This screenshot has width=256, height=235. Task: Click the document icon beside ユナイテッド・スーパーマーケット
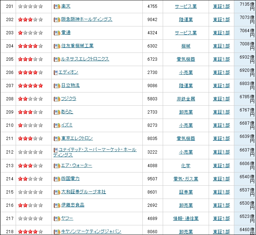[x=56, y=150]
